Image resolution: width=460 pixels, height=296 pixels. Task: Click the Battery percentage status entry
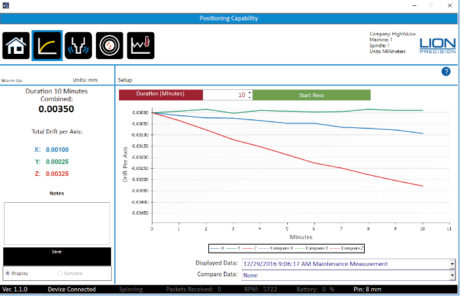tap(315, 289)
